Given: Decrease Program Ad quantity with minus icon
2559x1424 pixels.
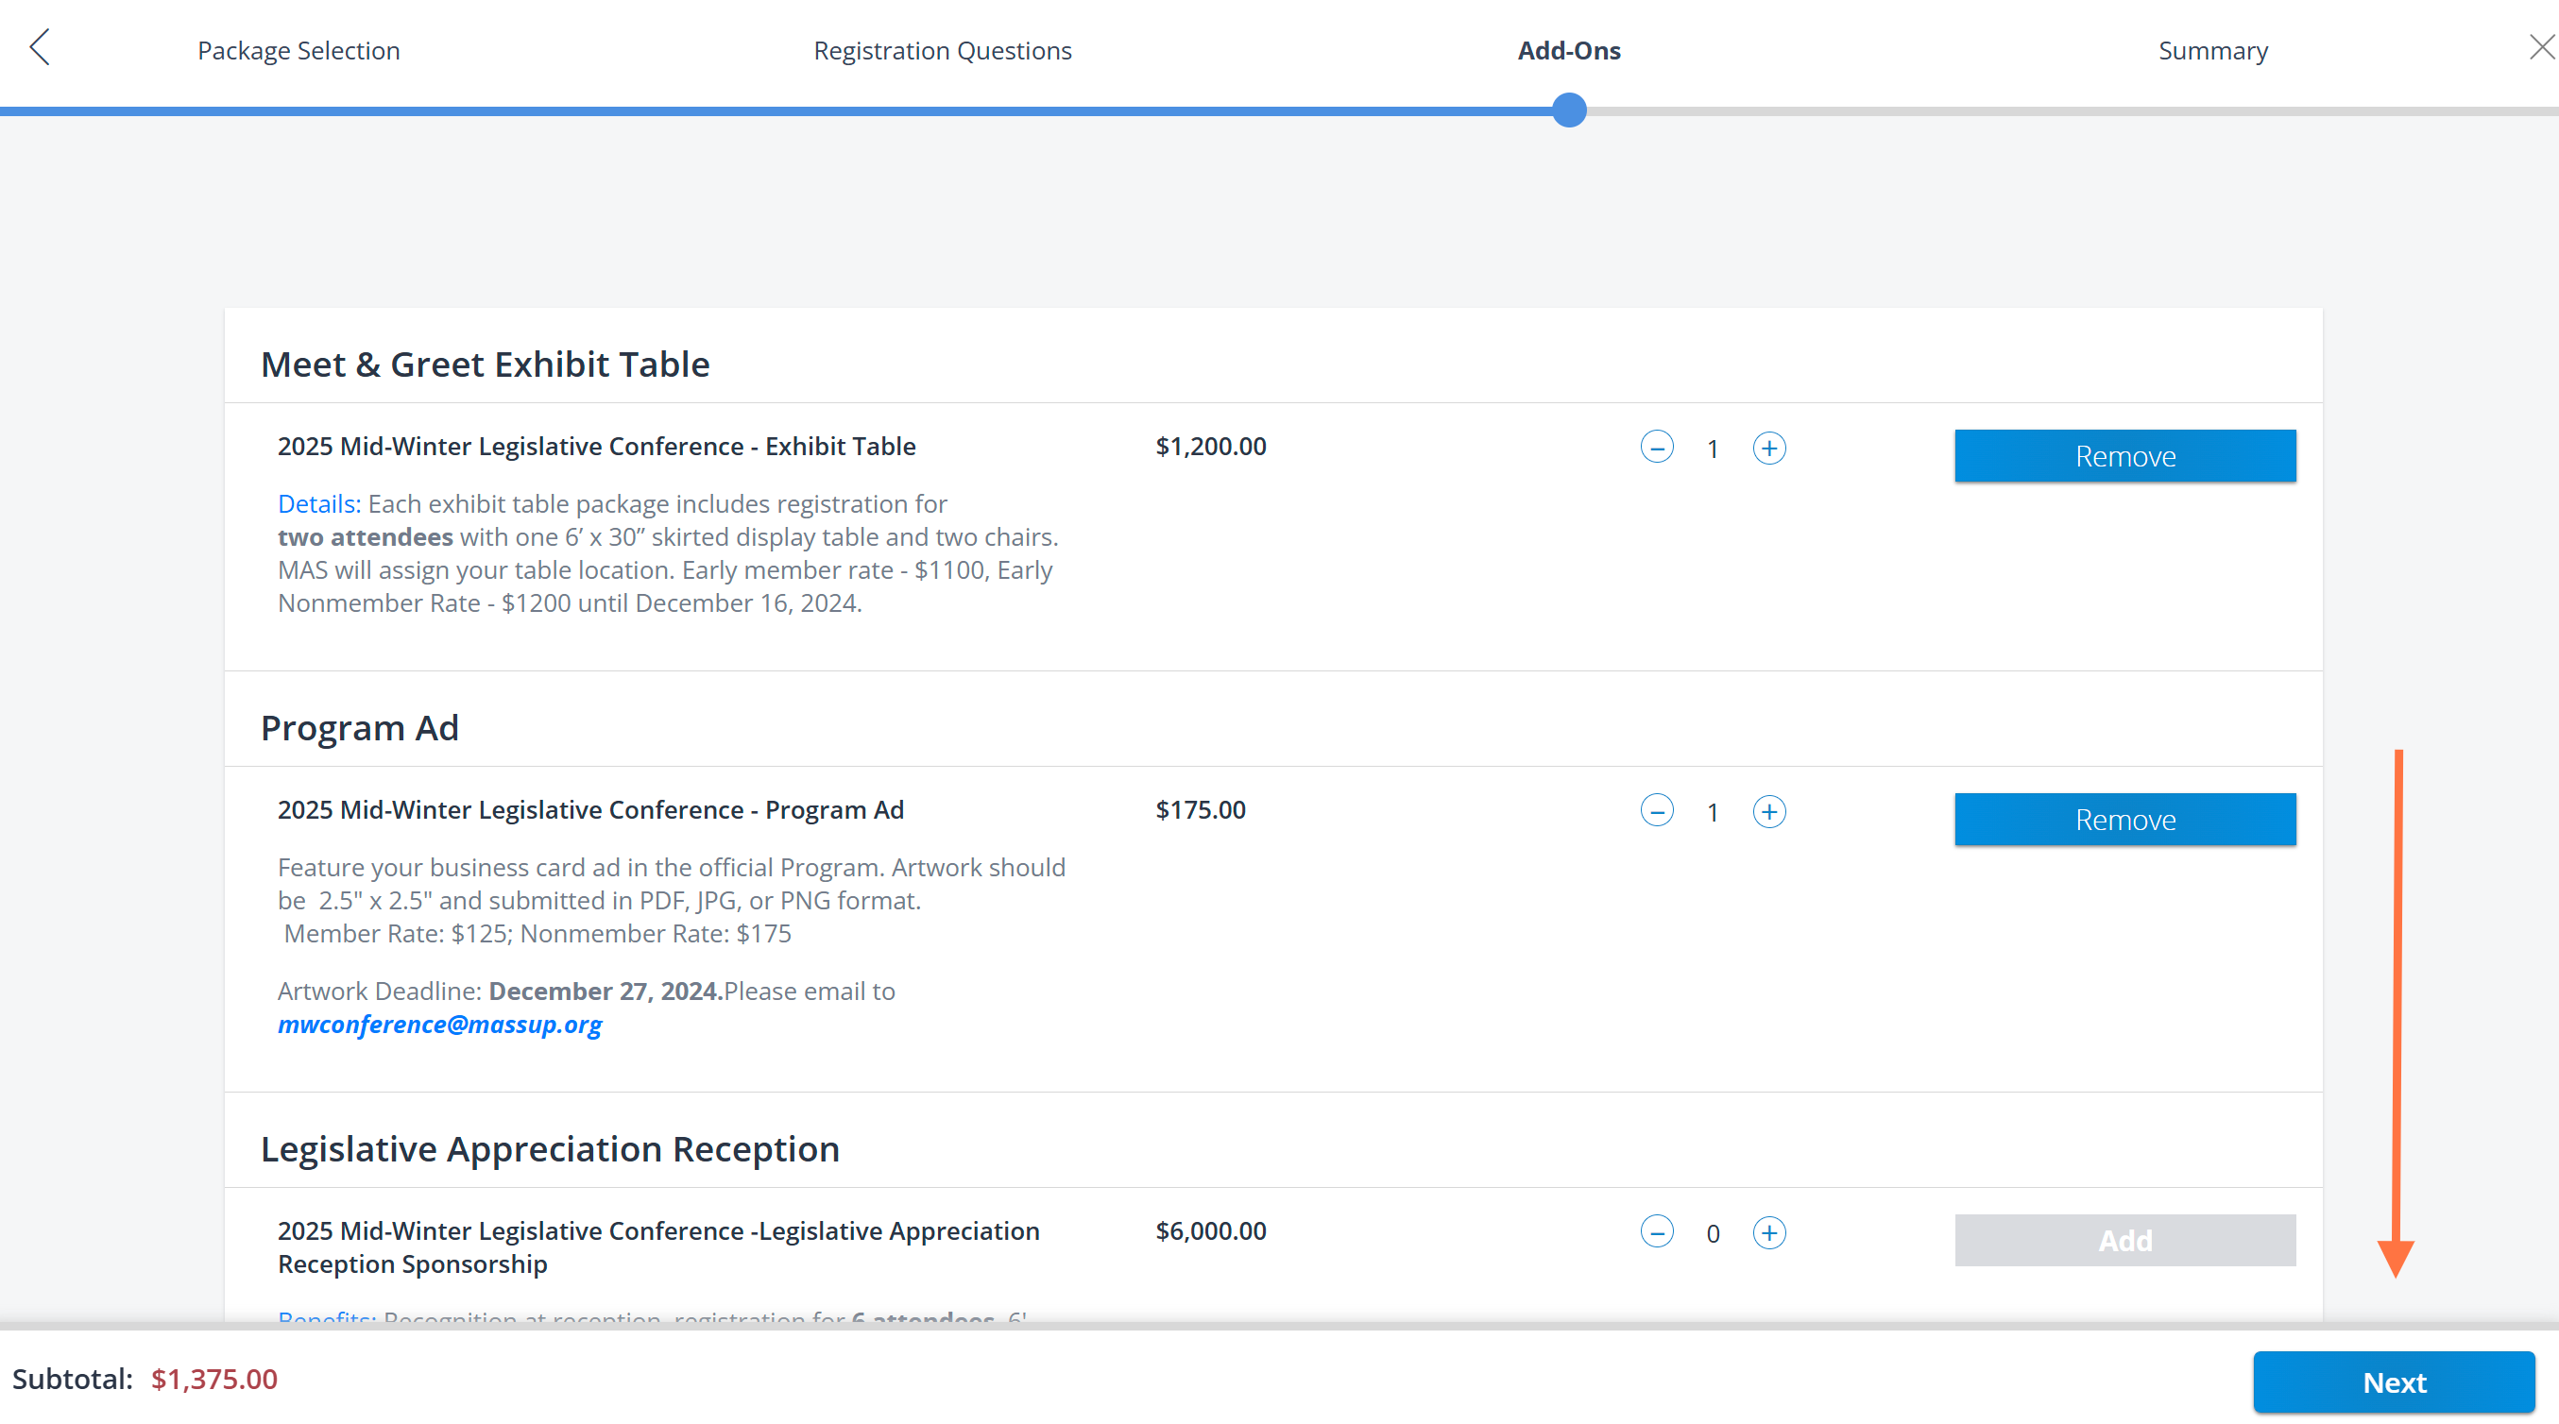Looking at the screenshot, I should [1657, 811].
